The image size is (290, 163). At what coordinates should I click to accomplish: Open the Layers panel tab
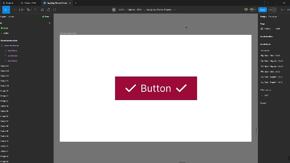(x=3, y=17)
